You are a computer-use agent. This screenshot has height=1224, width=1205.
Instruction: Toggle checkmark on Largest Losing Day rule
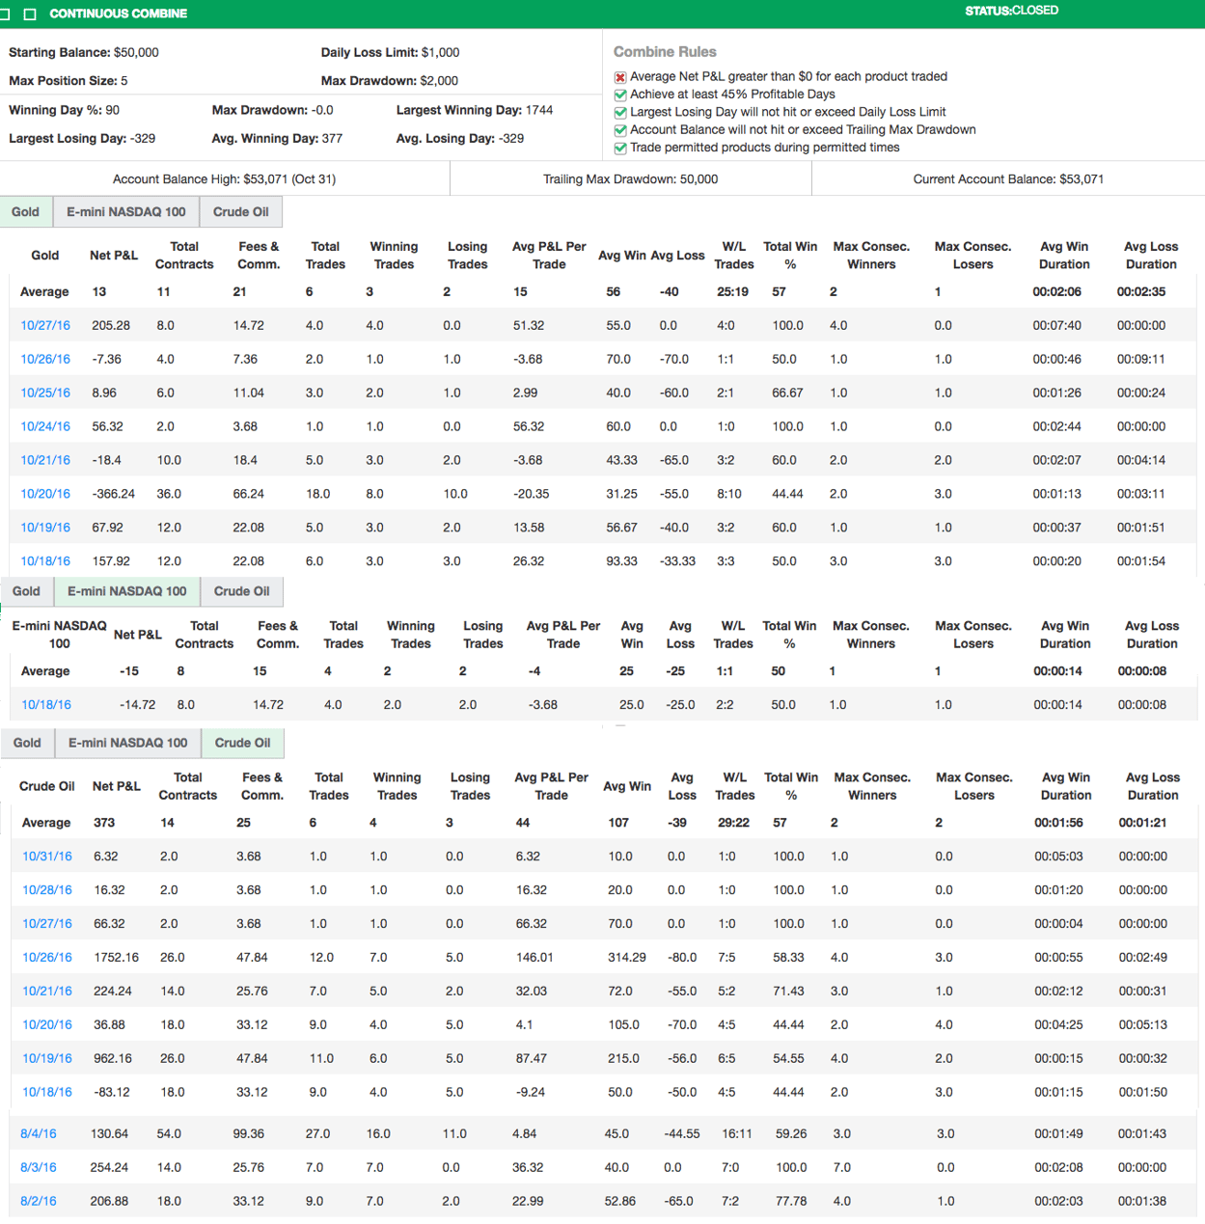(620, 112)
